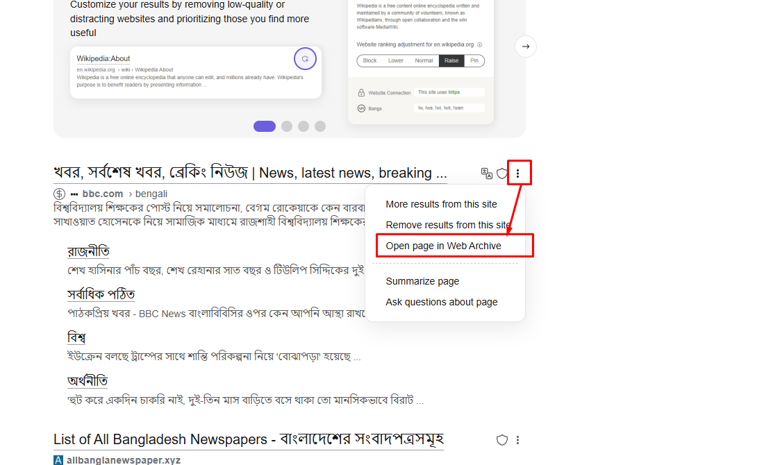Click the info icon next to ranking adjustment
Viewport: 764px width, 465px height.
click(x=479, y=45)
